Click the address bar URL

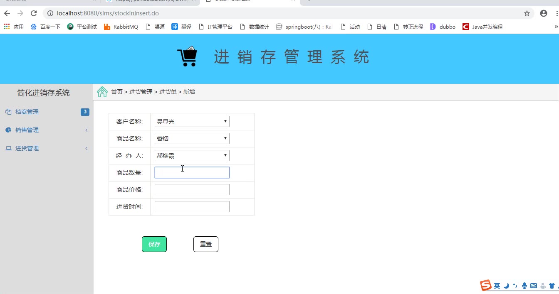(x=108, y=13)
